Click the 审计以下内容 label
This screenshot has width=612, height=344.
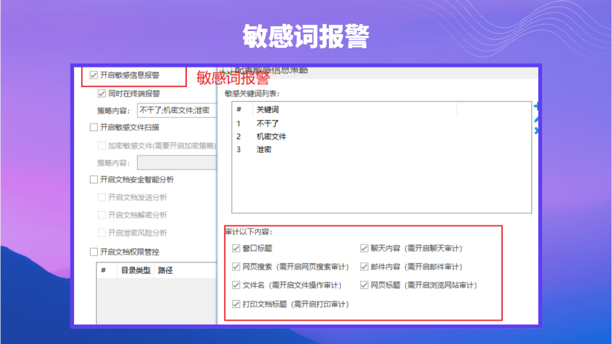click(x=249, y=232)
